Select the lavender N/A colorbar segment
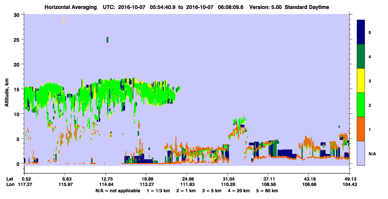The image size is (388, 199). 361,153
